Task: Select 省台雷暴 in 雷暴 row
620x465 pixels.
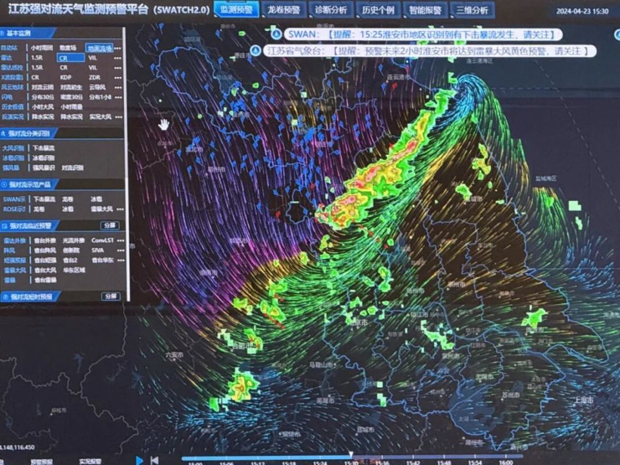Action: pyautogui.click(x=45, y=280)
